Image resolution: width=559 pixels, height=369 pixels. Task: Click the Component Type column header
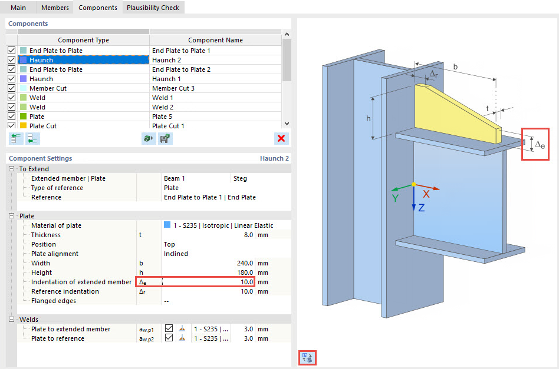click(83, 40)
